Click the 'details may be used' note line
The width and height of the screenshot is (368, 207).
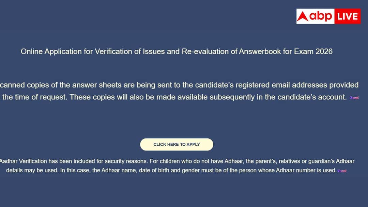171,170
